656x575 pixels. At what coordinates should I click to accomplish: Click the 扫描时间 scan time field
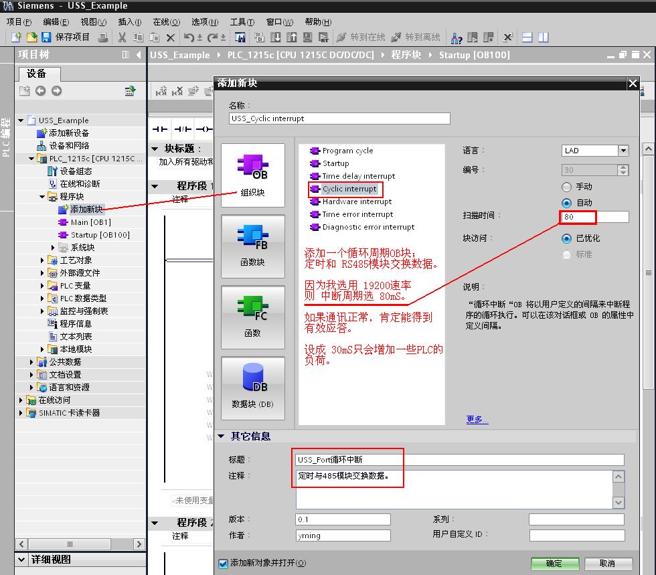(x=594, y=217)
